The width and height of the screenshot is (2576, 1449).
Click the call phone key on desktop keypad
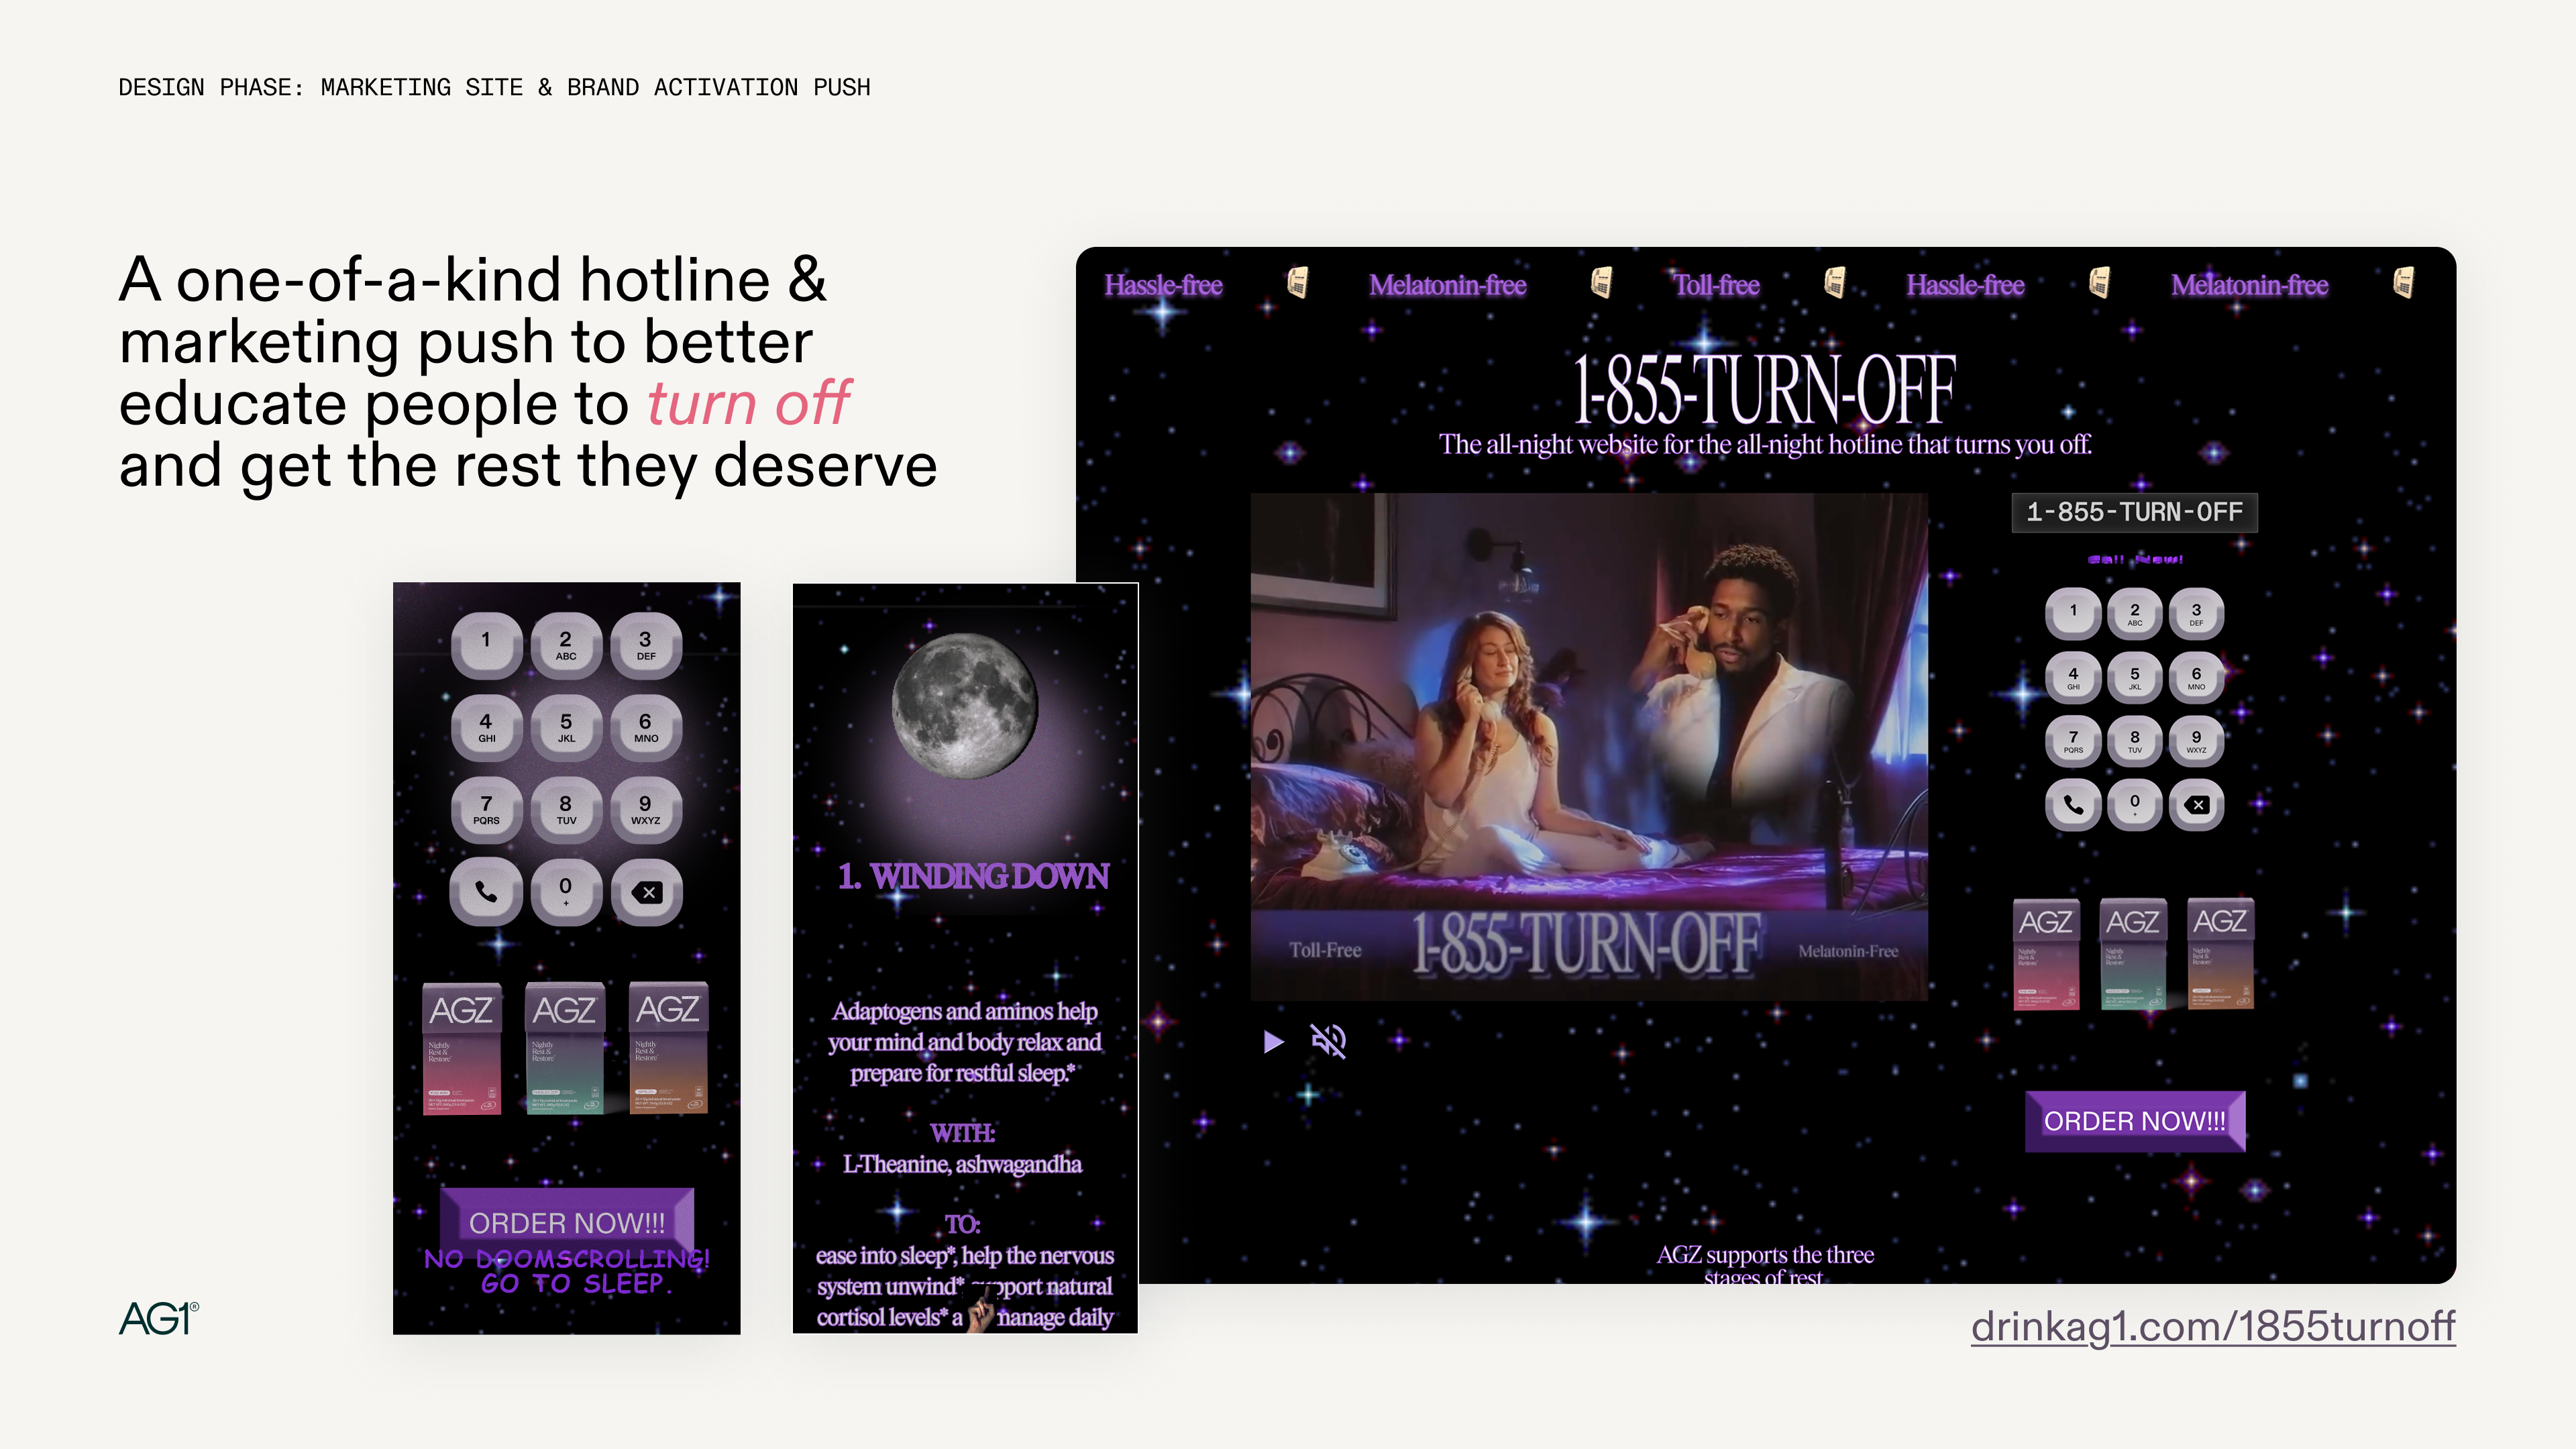click(2073, 805)
